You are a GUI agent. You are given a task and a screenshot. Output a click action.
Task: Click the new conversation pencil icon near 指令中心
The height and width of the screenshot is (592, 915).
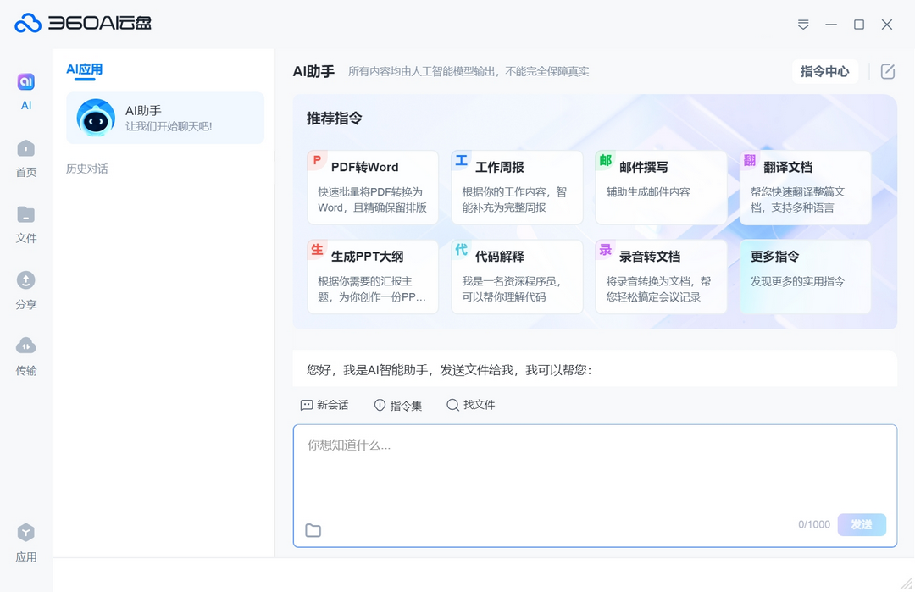click(x=886, y=72)
